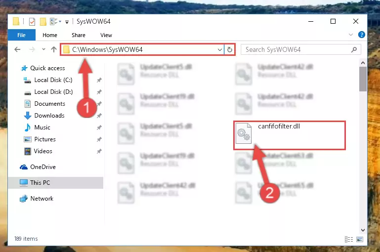The height and width of the screenshot is (252, 380).
Task: Open the recent locations dropdown arrow
Action: pyautogui.click(x=43, y=49)
